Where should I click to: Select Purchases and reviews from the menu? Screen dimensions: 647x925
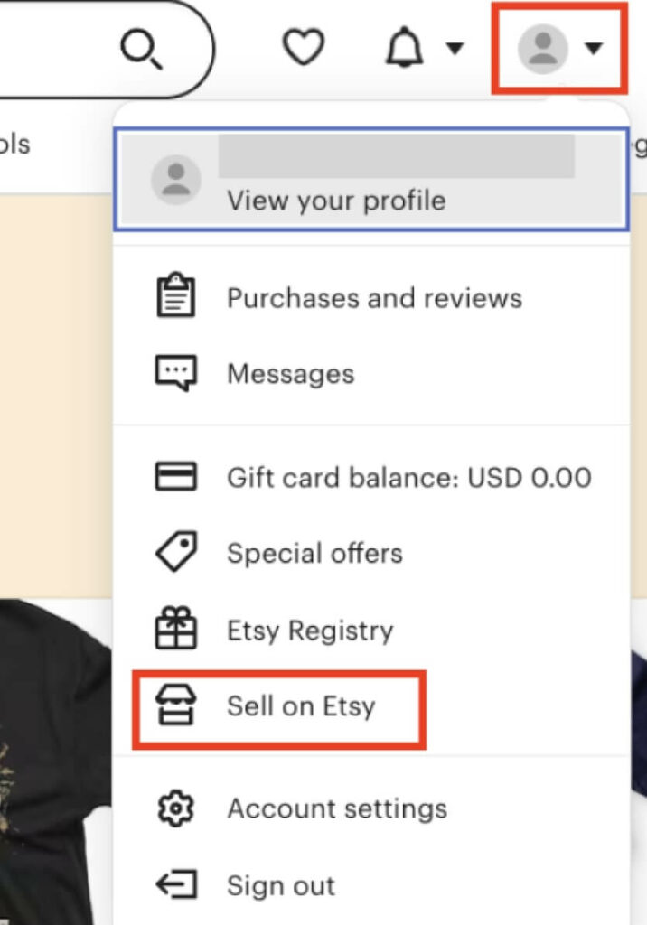[376, 298]
